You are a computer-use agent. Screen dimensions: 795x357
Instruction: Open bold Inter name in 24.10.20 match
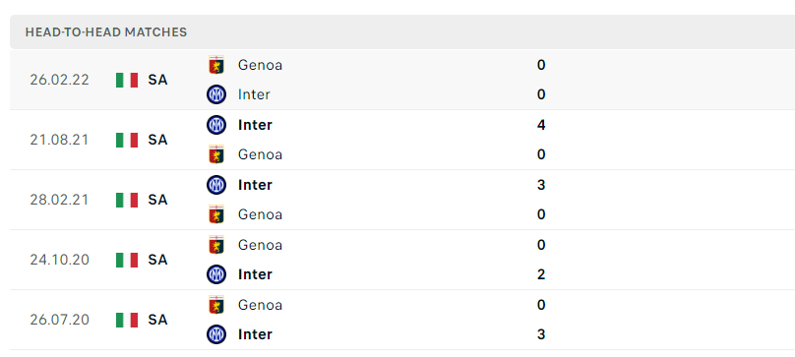pos(255,274)
